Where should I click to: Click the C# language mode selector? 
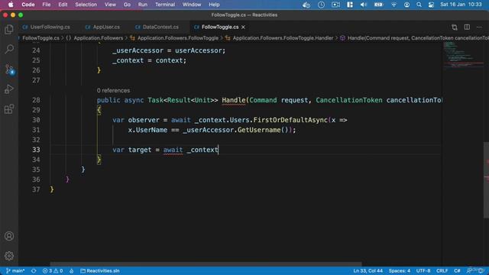point(457,270)
